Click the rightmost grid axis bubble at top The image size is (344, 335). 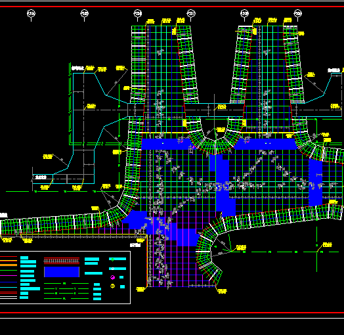point(297,14)
